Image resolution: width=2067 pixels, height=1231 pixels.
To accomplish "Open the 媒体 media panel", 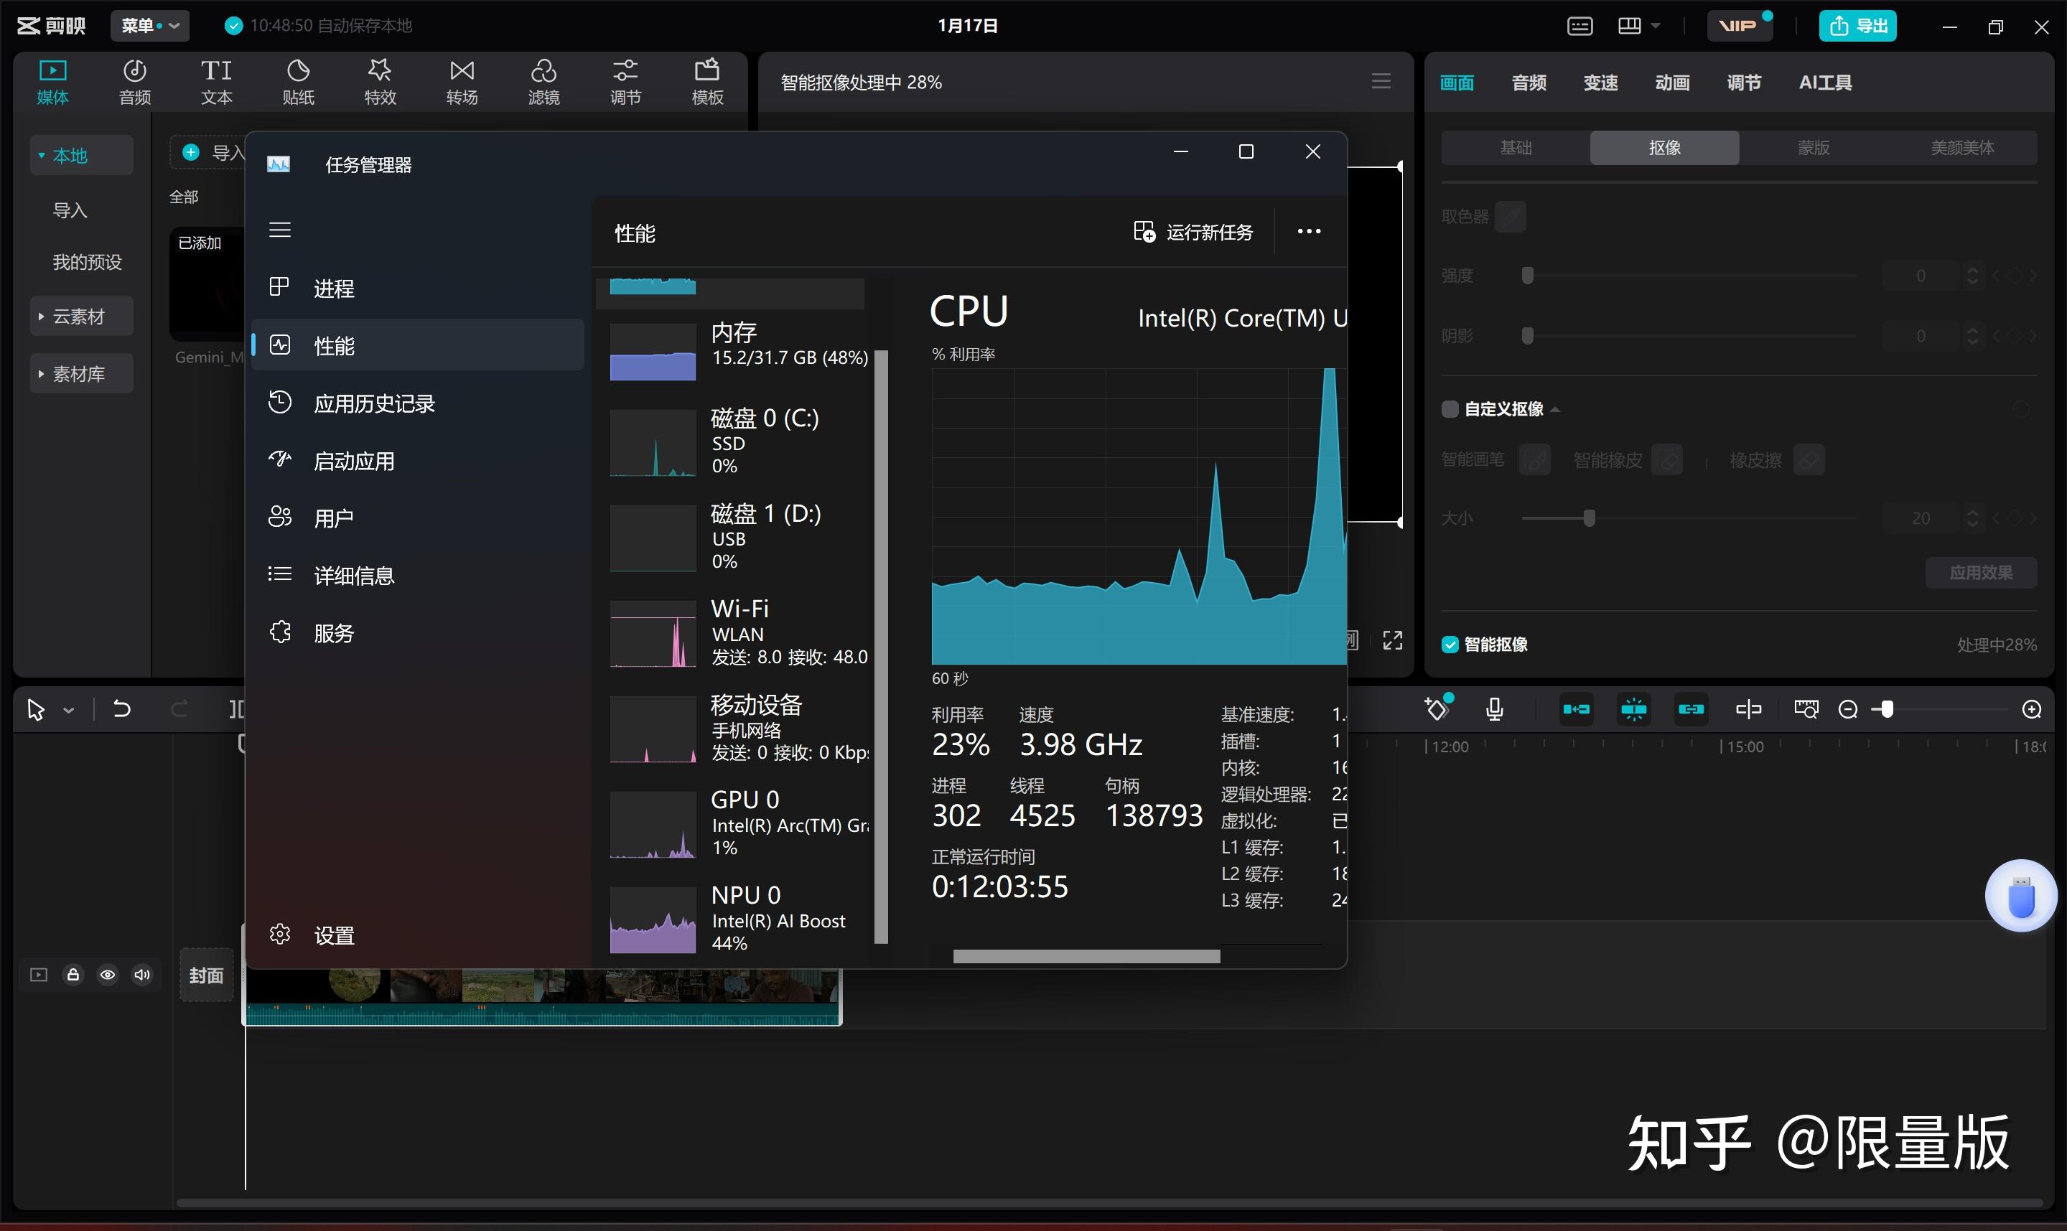I will [52, 82].
